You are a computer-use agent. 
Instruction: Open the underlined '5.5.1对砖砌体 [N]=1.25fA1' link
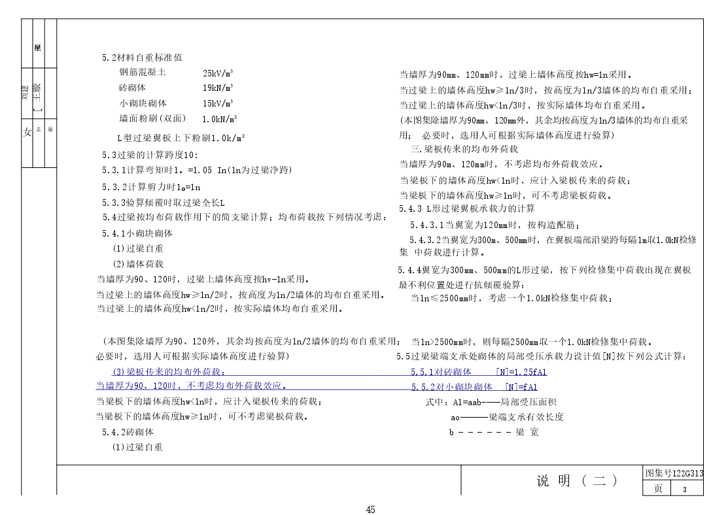point(479,372)
